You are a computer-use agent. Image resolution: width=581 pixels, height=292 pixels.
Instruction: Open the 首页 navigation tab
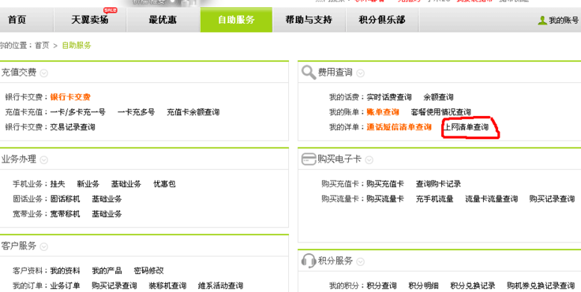click(x=17, y=20)
